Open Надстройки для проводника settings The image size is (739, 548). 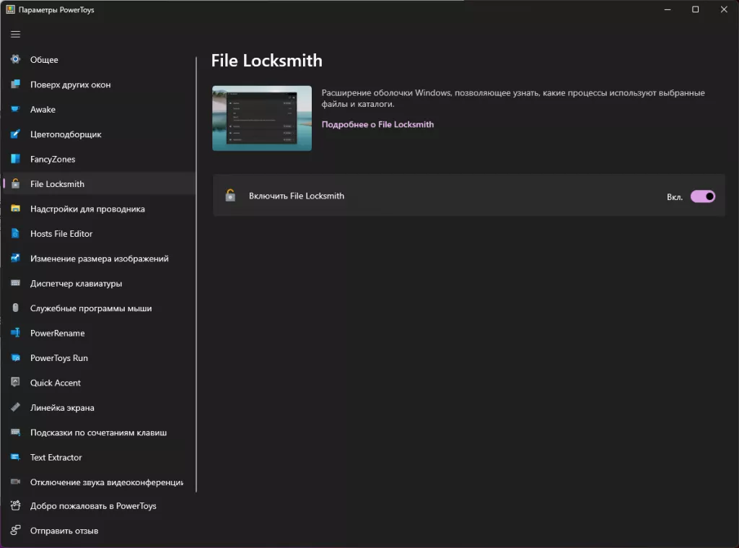[87, 209]
